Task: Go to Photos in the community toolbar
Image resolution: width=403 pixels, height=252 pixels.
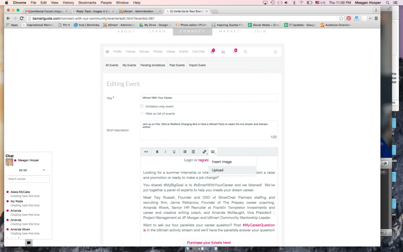Action: (158, 52)
